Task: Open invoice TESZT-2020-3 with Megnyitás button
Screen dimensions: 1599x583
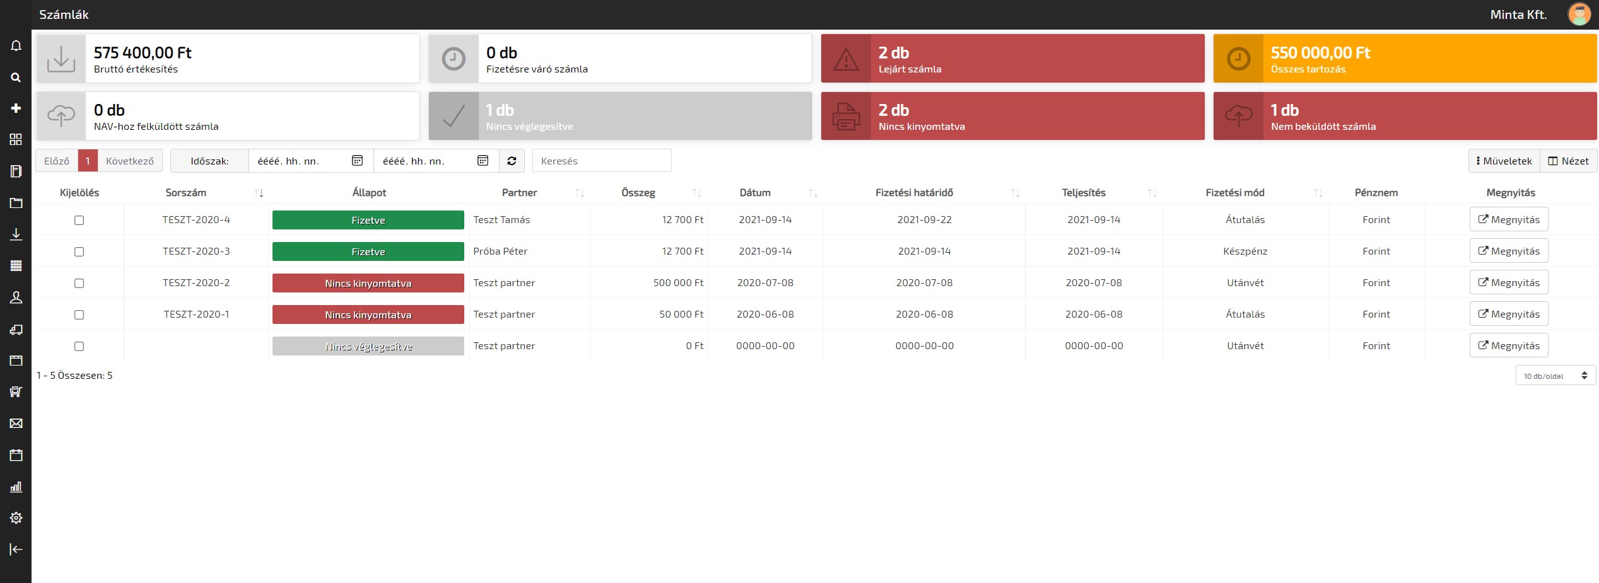Action: [x=1508, y=251]
